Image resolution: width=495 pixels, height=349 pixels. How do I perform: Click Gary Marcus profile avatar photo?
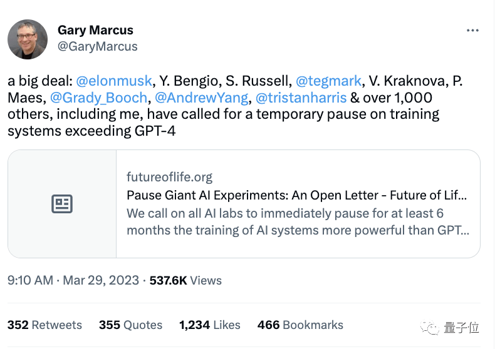point(28,39)
